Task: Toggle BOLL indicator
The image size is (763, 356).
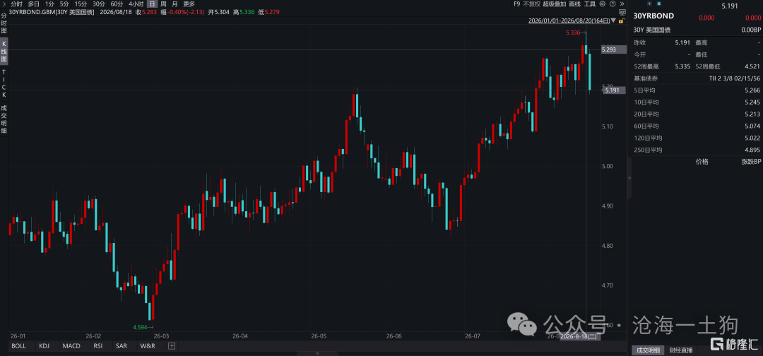Action: coord(18,346)
